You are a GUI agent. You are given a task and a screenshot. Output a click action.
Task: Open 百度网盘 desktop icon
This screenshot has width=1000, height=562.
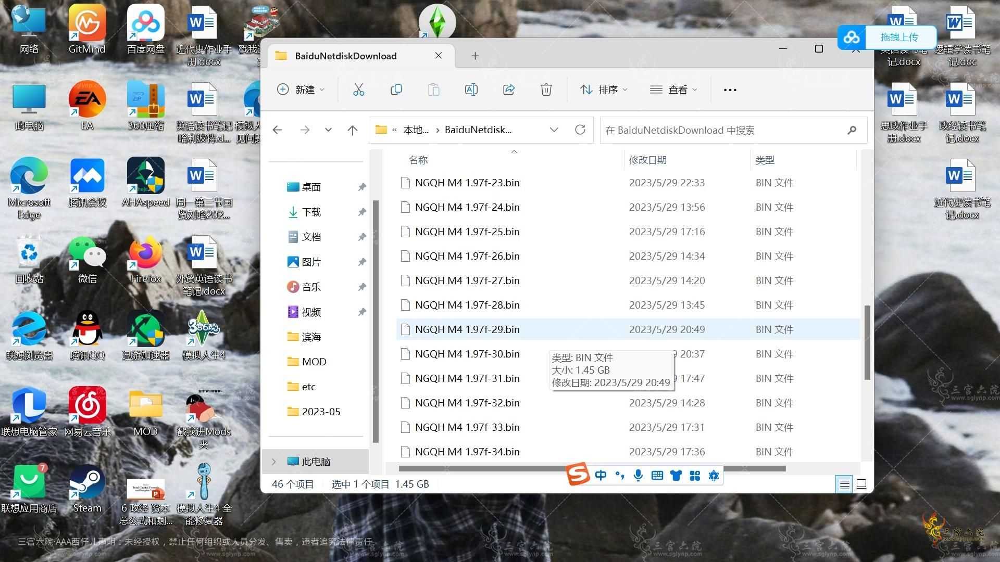pyautogui.click(x=145, y=30)
